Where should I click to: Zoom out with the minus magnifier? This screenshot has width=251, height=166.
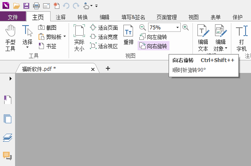142,27
